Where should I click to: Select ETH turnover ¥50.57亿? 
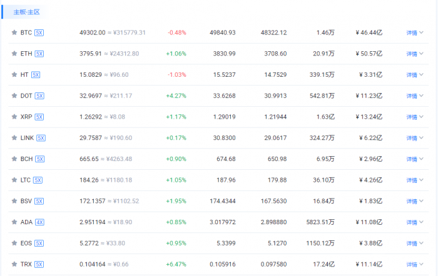tap(369, 54)
